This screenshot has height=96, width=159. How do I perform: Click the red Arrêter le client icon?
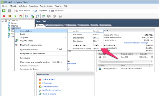(40, 80)
